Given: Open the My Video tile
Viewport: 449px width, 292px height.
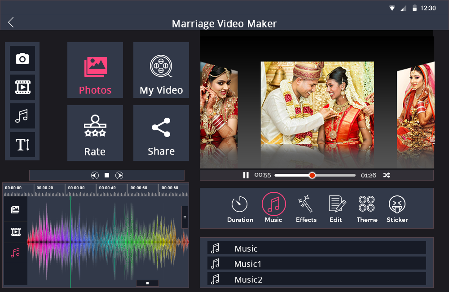Looking at the screenshot, I should 161,71.
